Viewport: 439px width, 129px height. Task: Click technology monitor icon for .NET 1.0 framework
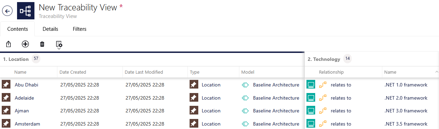pos(311,85)
